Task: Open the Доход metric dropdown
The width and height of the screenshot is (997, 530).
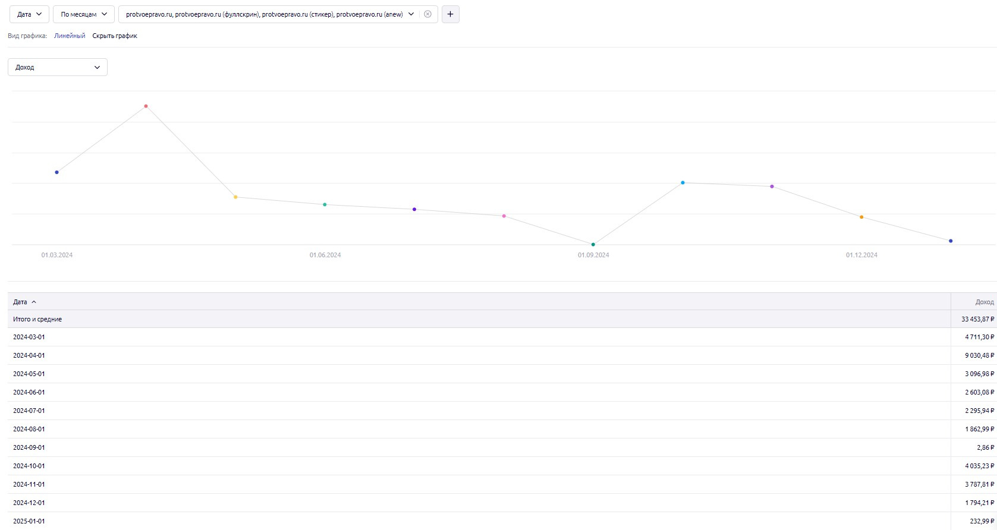Action: pyautogui.click(x=58, y=67)
